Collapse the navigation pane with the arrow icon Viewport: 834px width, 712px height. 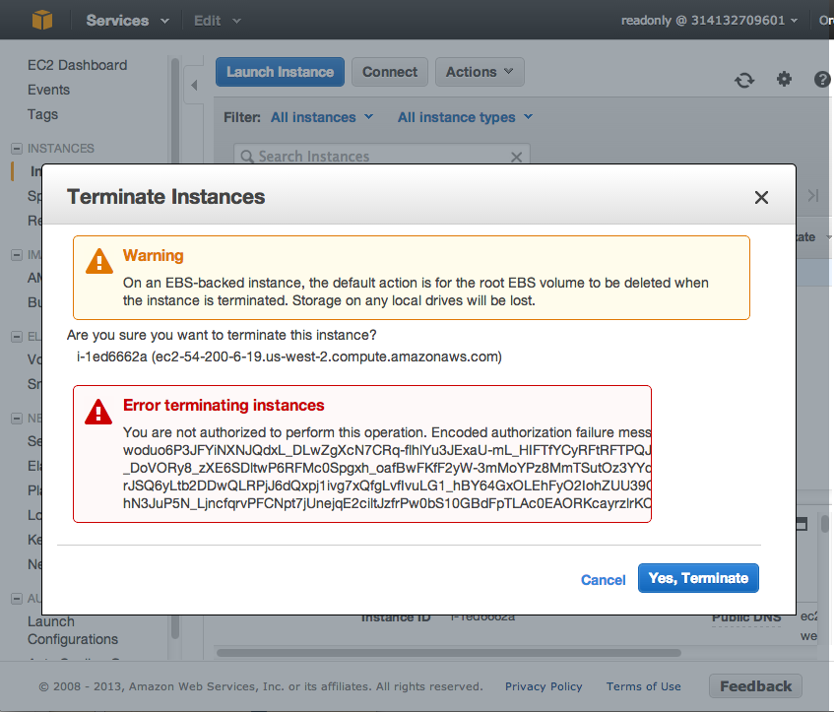[x=194, y=87]
